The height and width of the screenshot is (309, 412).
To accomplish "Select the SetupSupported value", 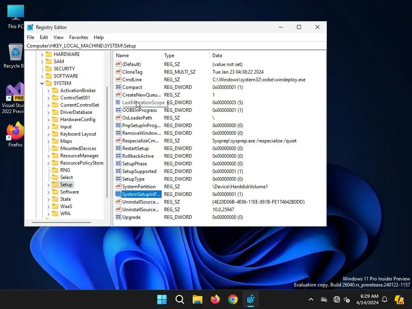I will 139,171.
